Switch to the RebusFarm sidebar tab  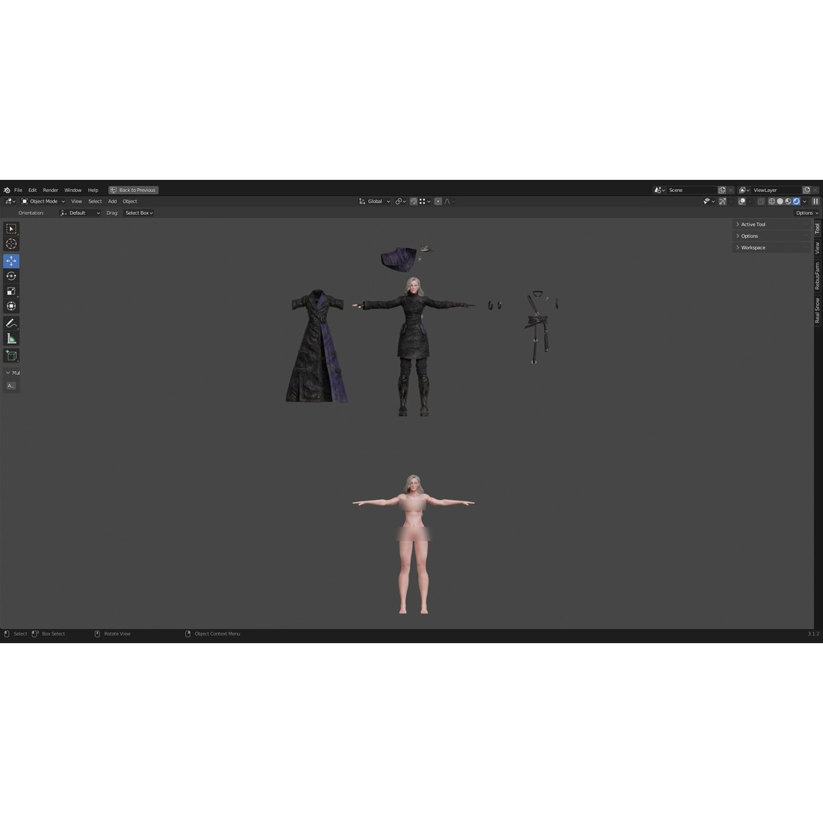pos(817,276)
